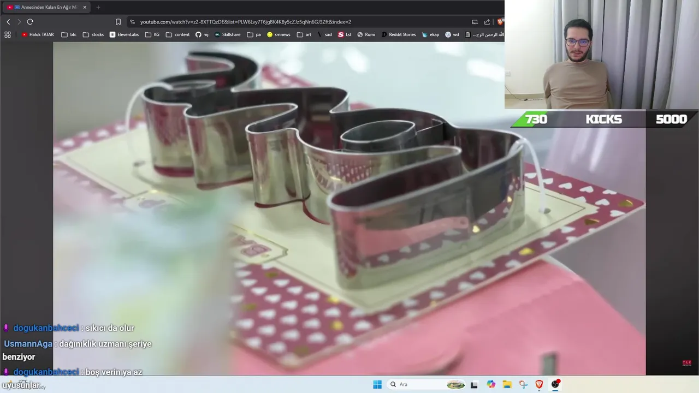
Task: Open the btc bookmarks folder
Action: [x=69, y=34]
